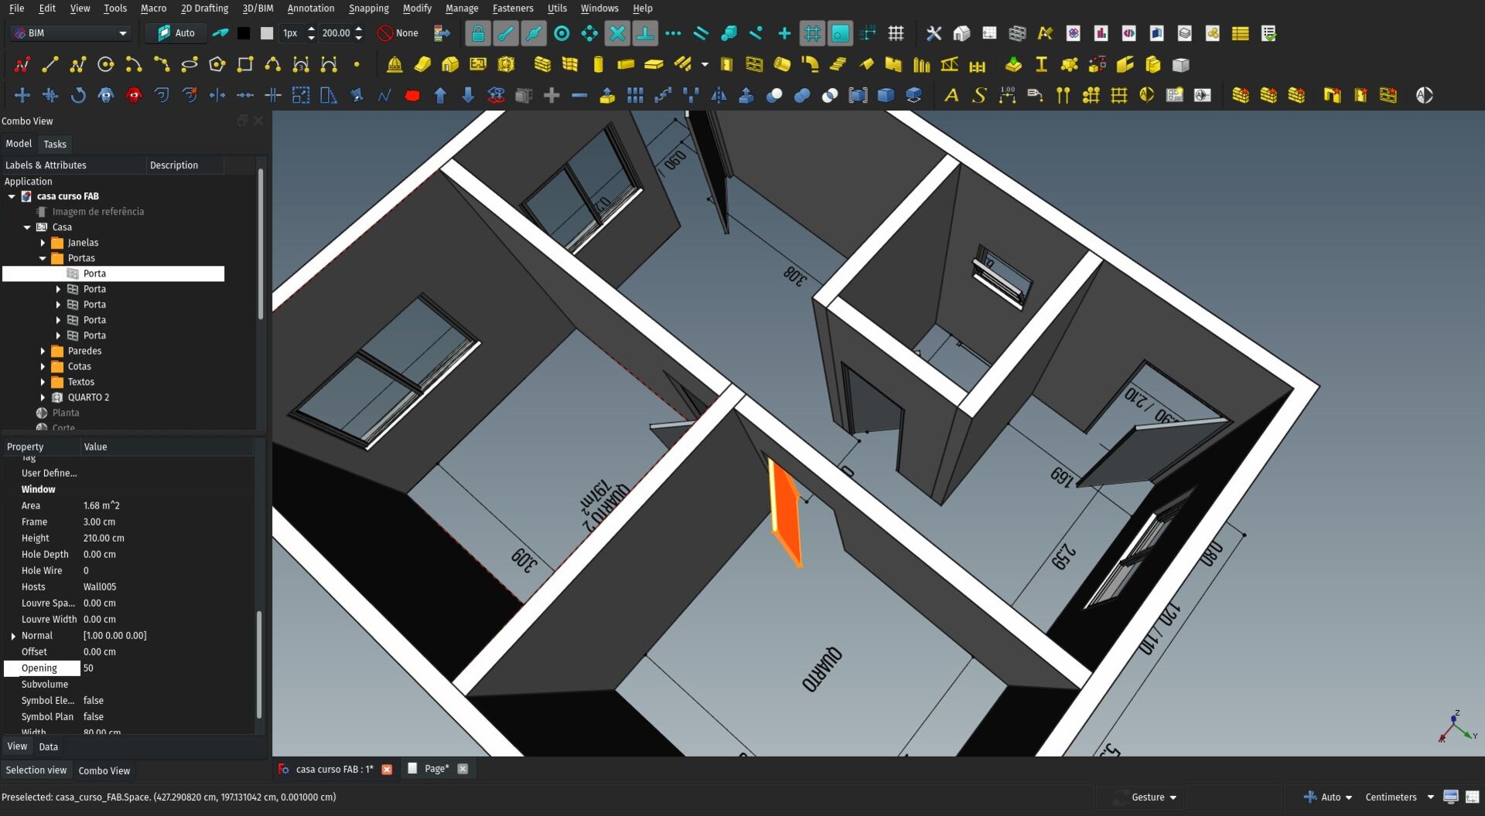The width and height of the screenshot is (1485, 816).
Task: Toggle the snap lock button
Action: point(478,33)
